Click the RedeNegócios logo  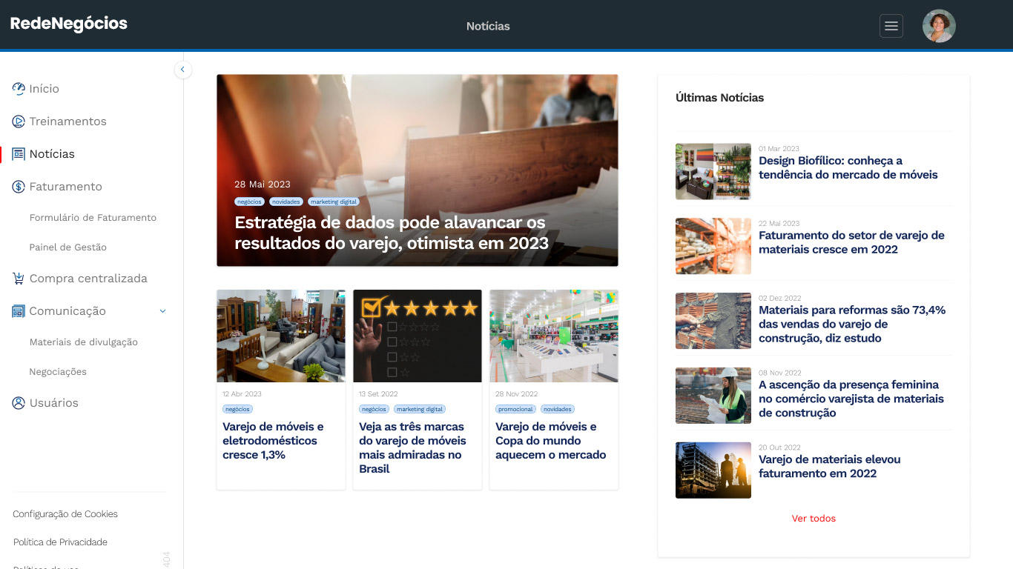click(69, 24)
